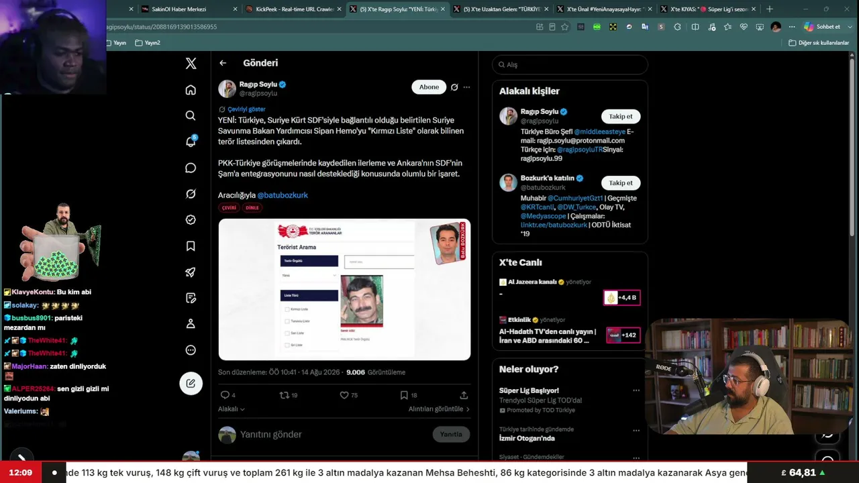This screenshot has width=859, height=483.
Task: Open Bookmarks icon in the sidebar
Action: tap(191, 246)
